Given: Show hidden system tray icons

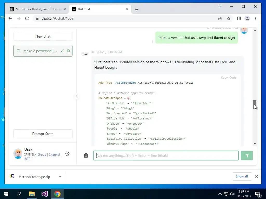Looking at the screenshot, I should tap(220, 194).
